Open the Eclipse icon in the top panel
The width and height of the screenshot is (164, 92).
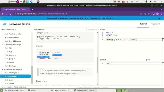coord(38,2)
